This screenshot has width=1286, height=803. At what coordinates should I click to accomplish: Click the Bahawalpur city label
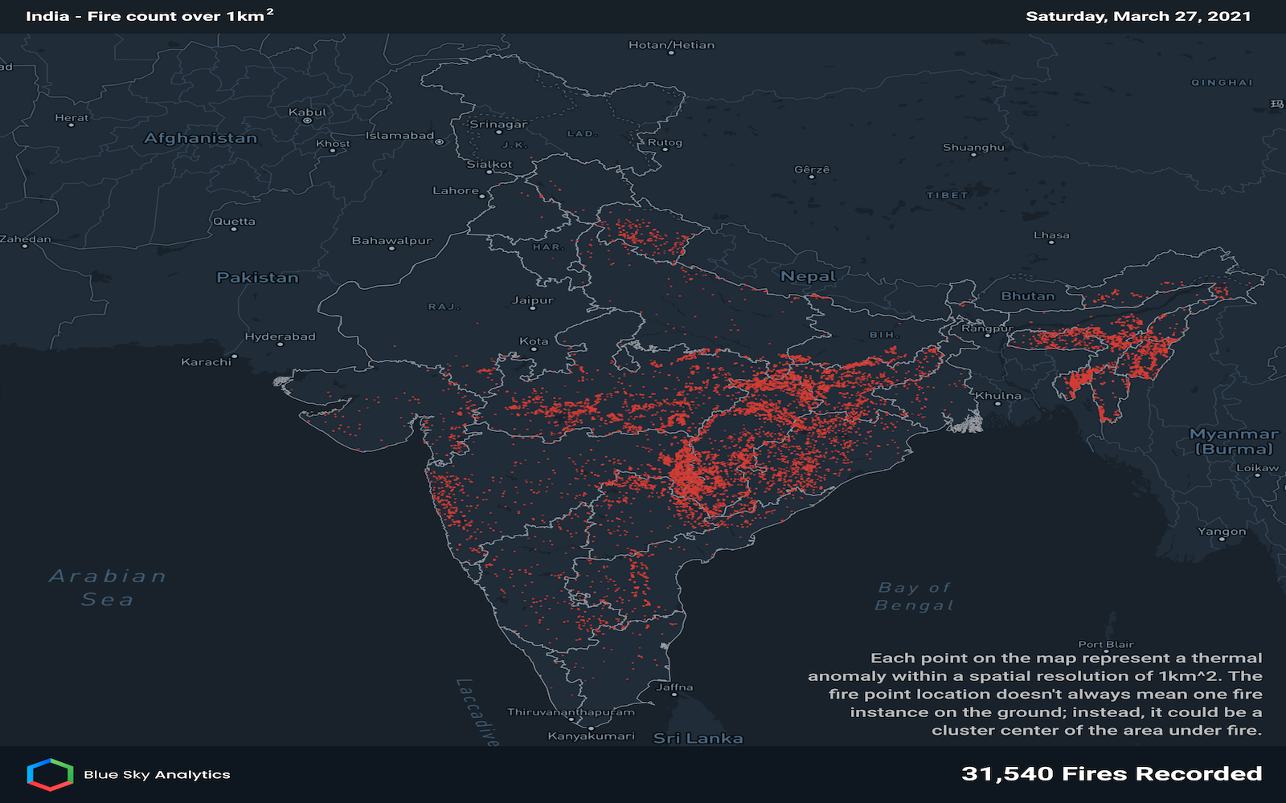[391, 241]
